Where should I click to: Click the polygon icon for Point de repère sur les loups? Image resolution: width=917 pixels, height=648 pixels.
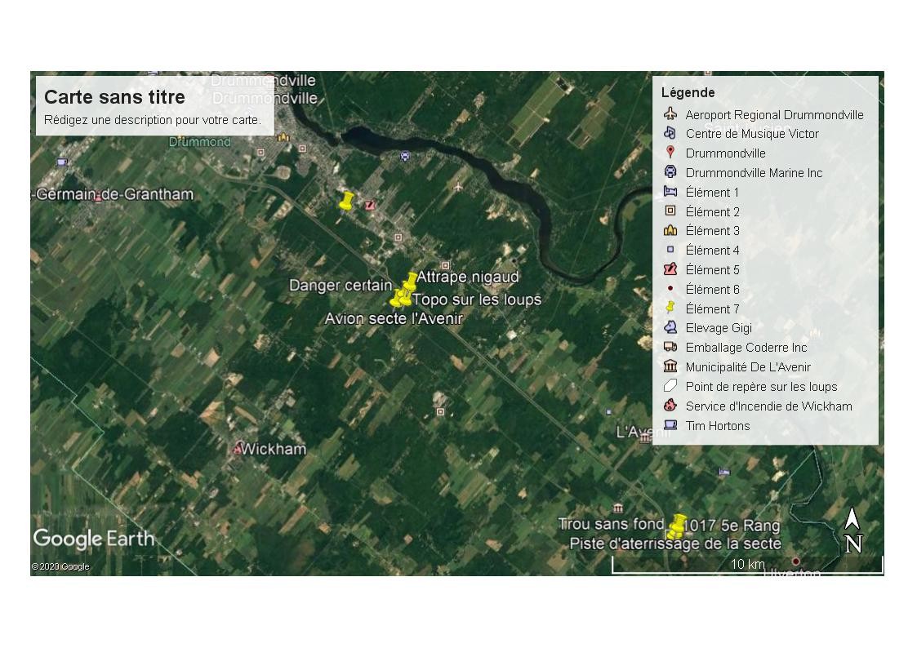670,387
